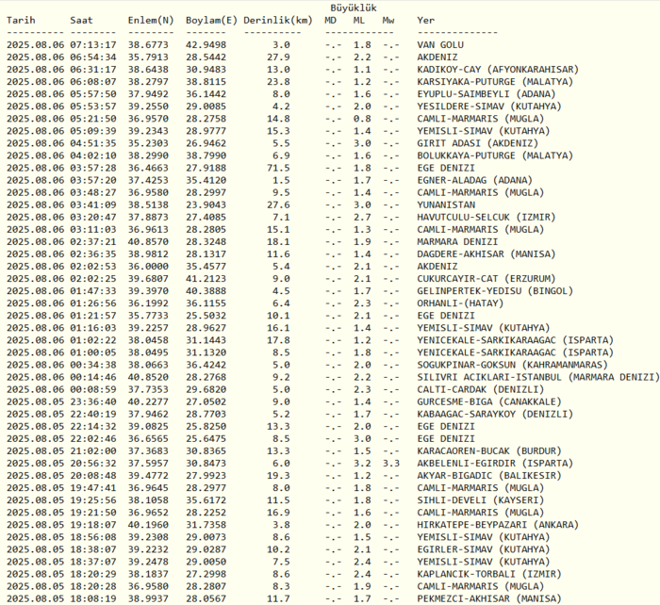Viewport: 660px width, 605px height.
Task: Click the Enlem(N) column header
Action: (151, 20)
